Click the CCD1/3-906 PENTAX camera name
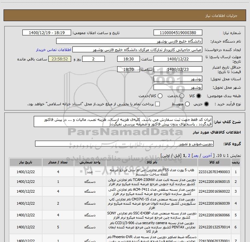250x242 pixels. click(152, 227)
